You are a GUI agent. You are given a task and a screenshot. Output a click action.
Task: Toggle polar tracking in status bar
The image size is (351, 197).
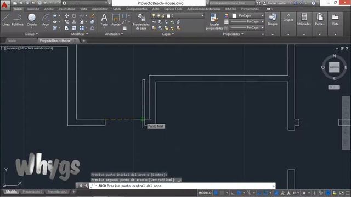point(239,193)
